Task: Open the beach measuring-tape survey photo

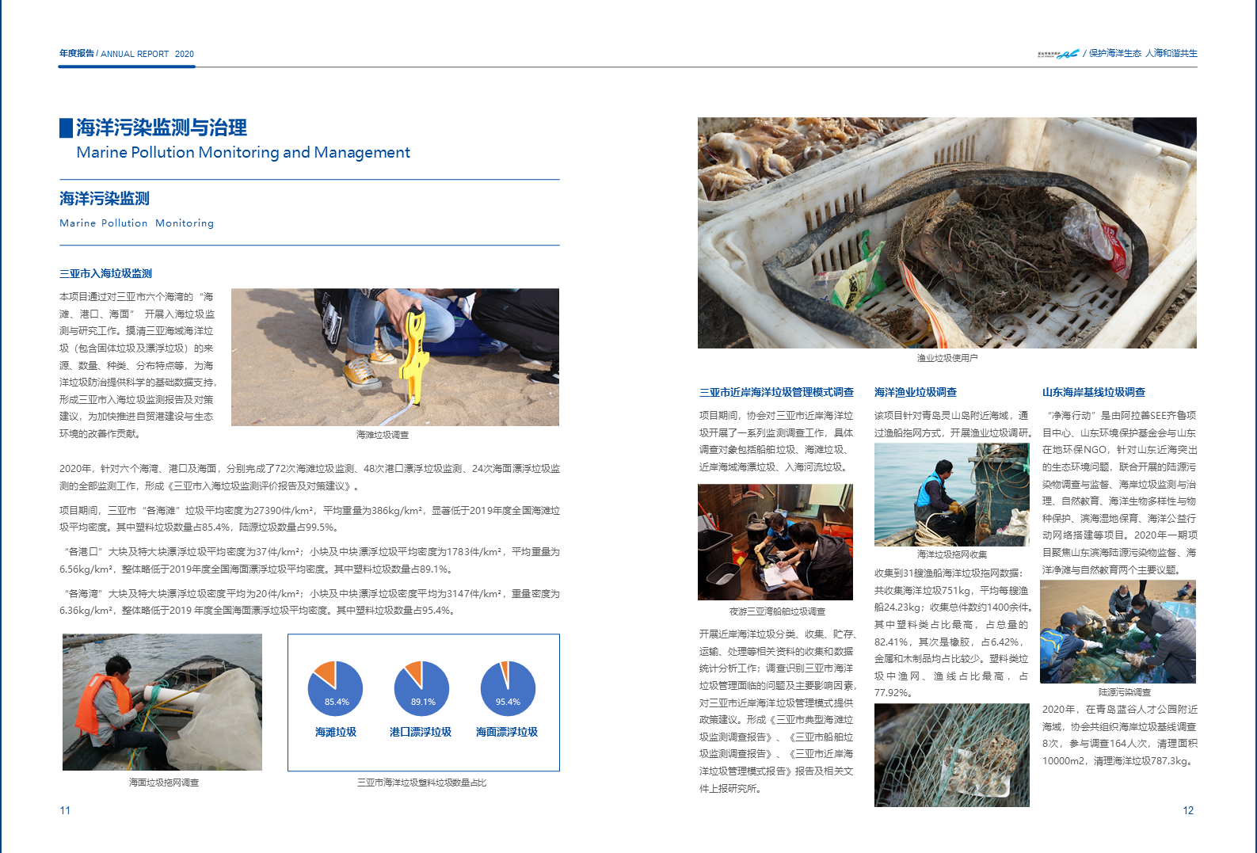Action: pyautogui.click(x=395, y=357)
